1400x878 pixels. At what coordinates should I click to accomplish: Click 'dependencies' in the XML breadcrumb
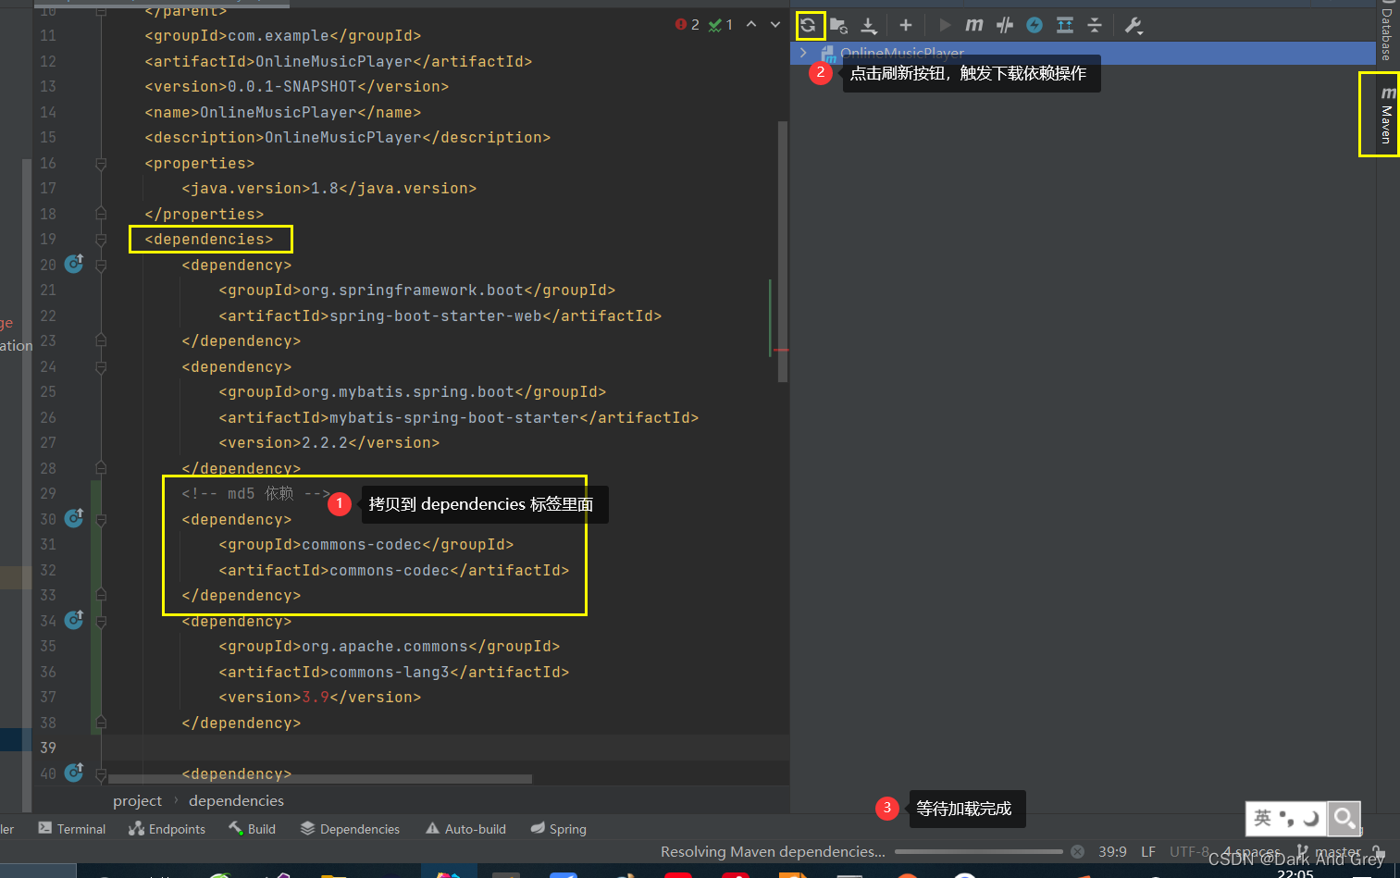236,801
